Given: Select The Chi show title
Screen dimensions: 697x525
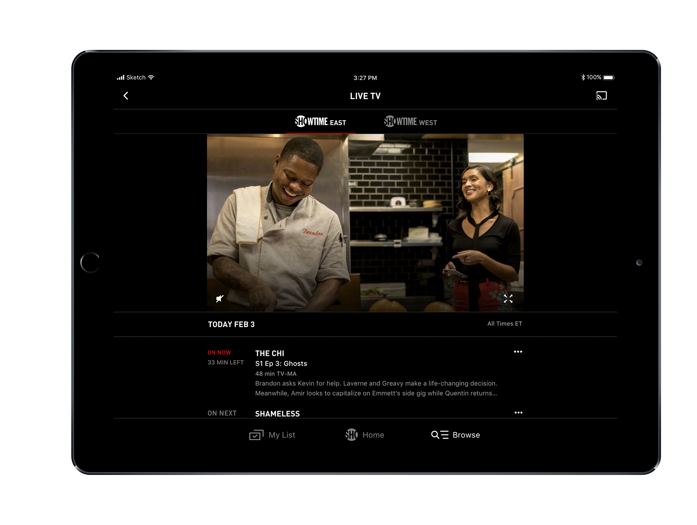Looking at the screenshot, I should coord(270,353).
